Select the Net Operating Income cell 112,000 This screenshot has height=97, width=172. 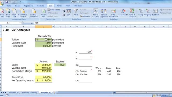44,81
